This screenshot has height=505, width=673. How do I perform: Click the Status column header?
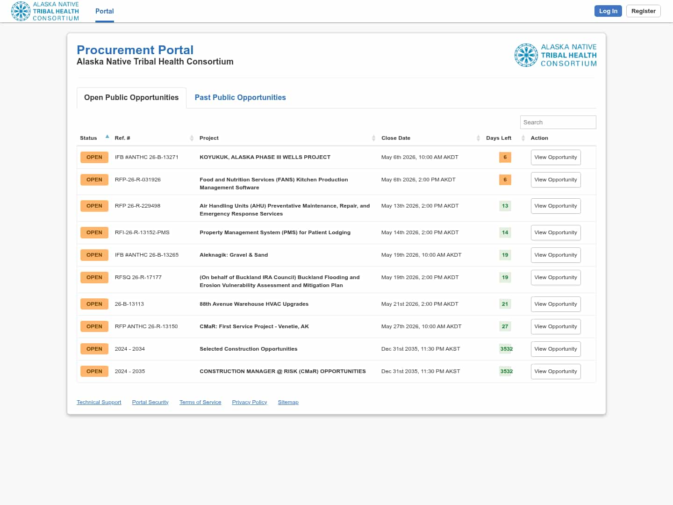[x=88, y=138]
